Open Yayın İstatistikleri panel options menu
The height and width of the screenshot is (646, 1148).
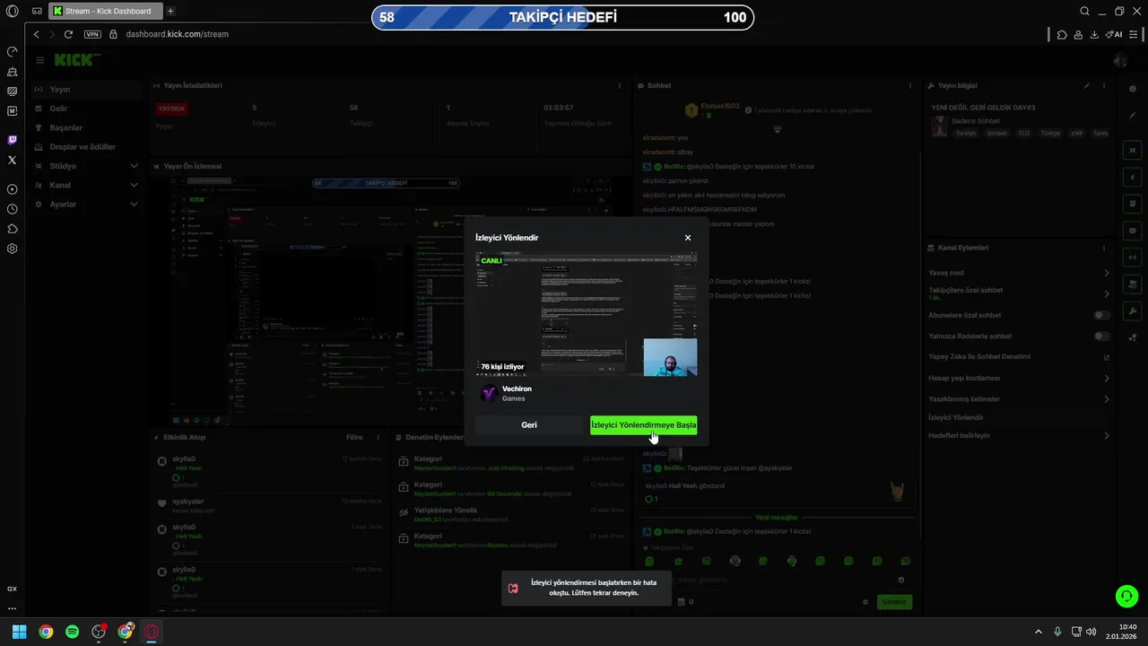coord(620,85)
